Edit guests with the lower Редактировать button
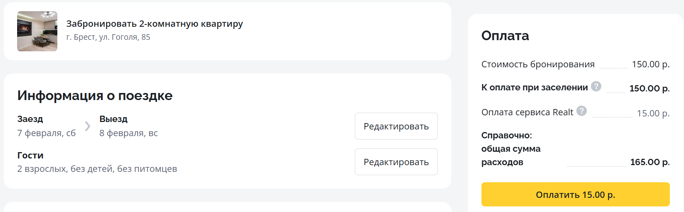This screenshot has height=212, width=684. coord(396,162)
